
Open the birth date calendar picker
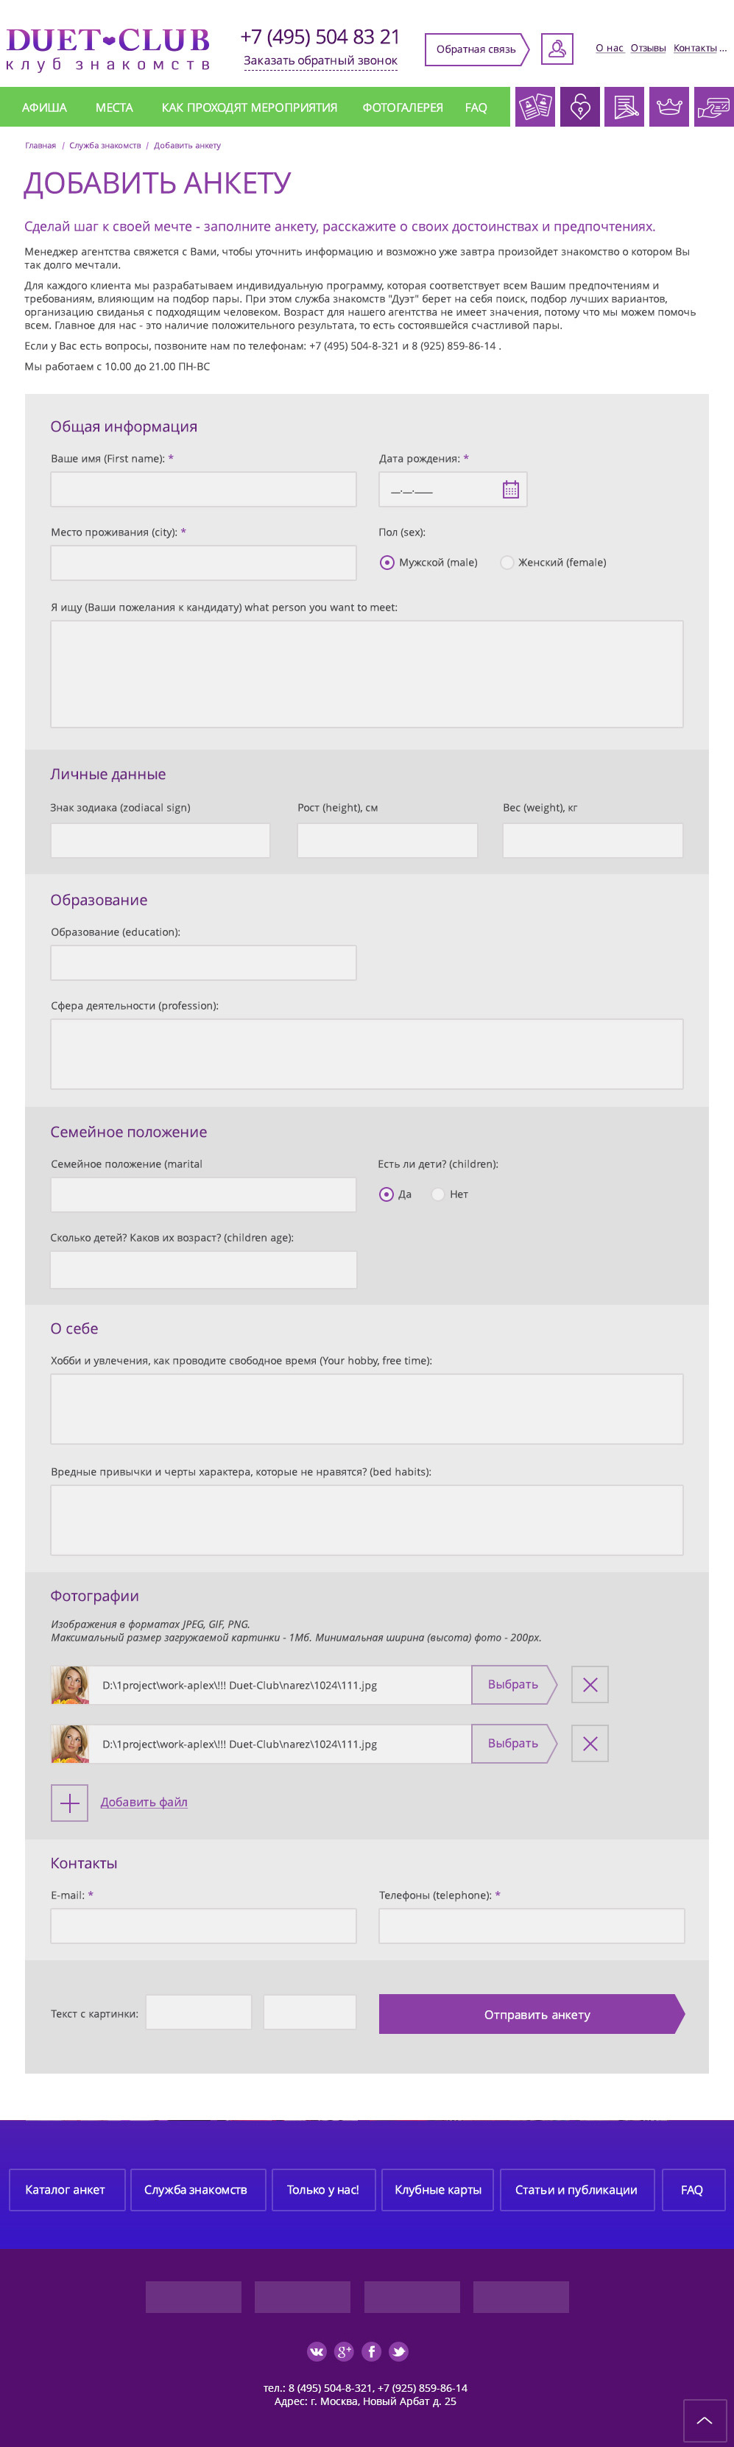coord(510,489)
